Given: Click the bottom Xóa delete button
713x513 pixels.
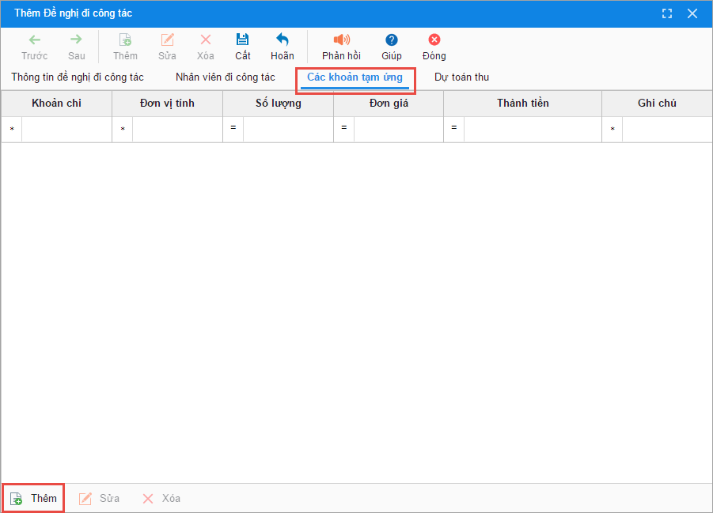Looking at the screenshot, I should (161, 499).
